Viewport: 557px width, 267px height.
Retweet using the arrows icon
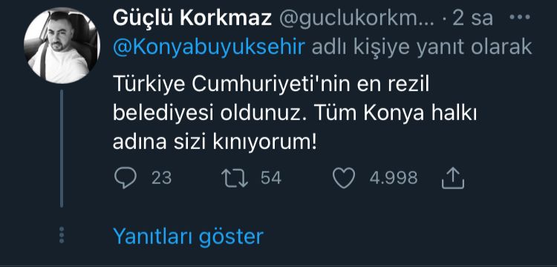pos(235,178)
